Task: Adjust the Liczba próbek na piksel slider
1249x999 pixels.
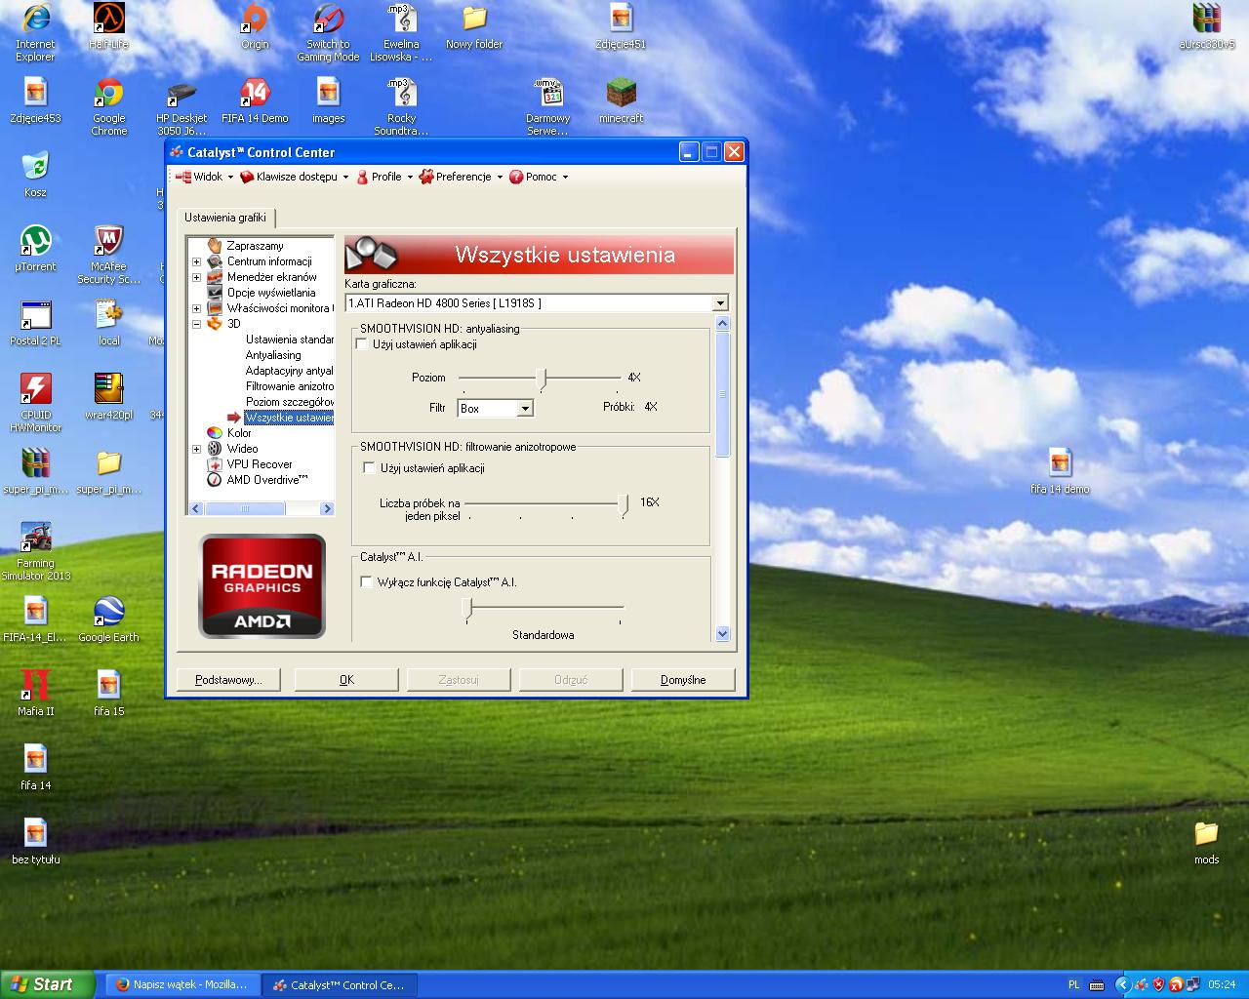Action: (624, 504)
